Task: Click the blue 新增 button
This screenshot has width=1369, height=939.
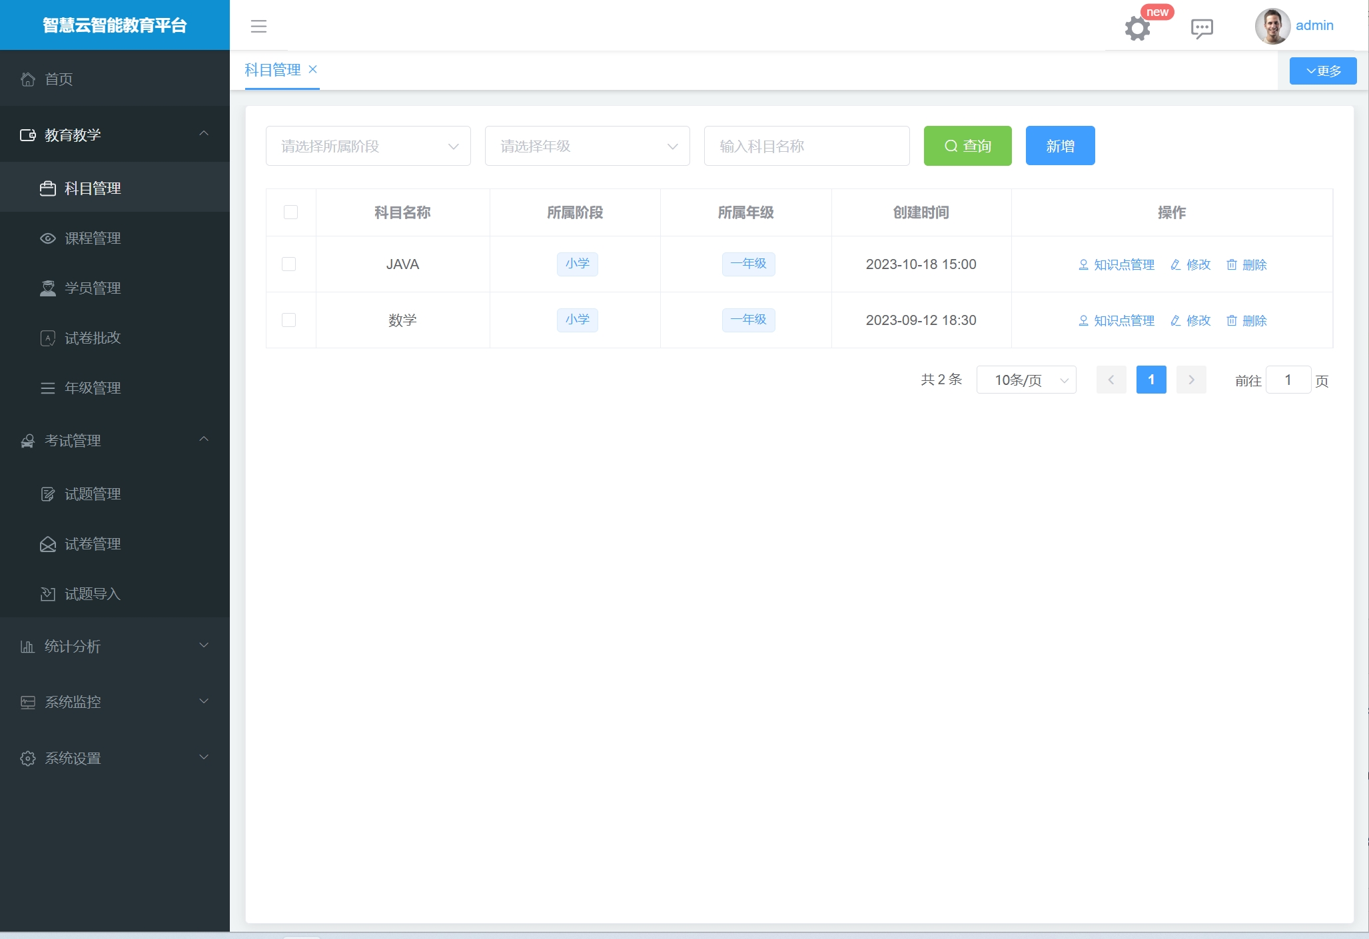Action: [1060, 146]
